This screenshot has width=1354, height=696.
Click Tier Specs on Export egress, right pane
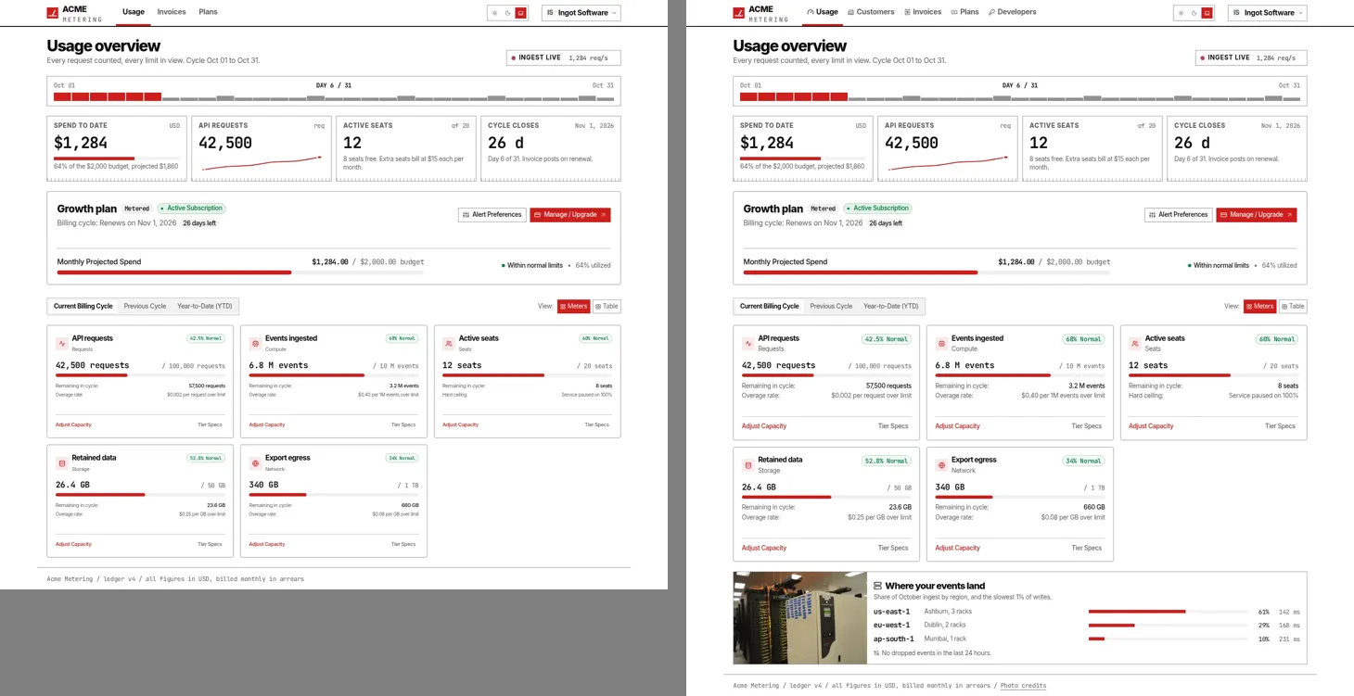coord(1087,548)
